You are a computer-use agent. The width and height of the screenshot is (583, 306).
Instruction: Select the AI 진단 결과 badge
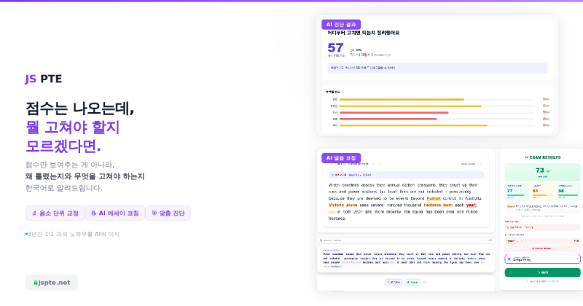341,24
